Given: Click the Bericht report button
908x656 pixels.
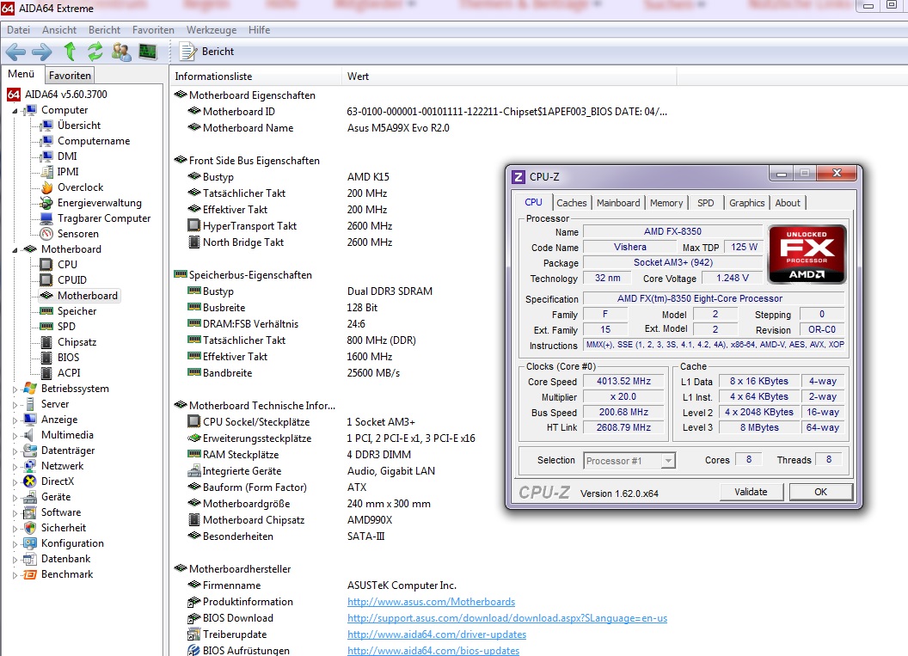Looking at the screenshot, I should (x=206, y=52).
